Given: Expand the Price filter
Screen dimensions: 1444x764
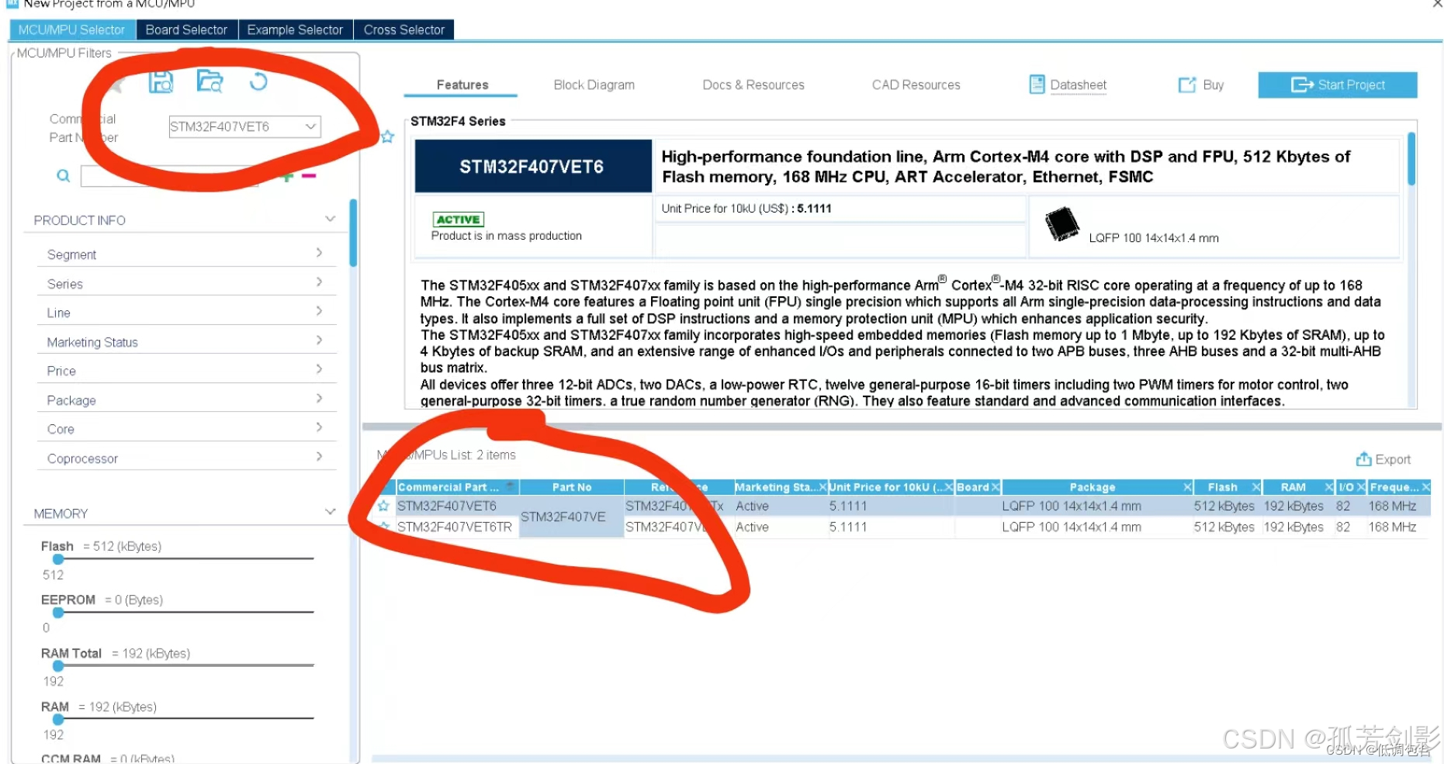Looking at the screenshot, I should pos(319,369).
